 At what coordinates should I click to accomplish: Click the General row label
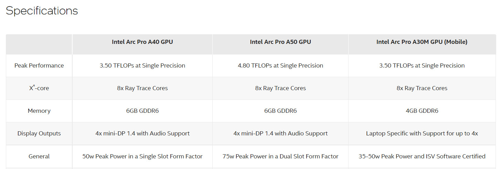point(39,156)
